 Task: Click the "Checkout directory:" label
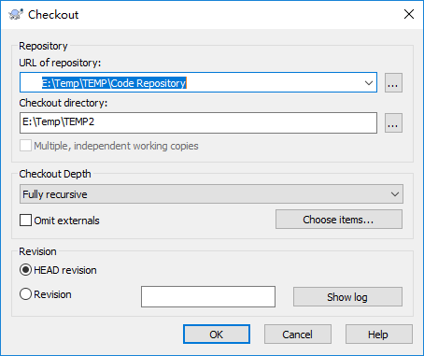(64, 103)
